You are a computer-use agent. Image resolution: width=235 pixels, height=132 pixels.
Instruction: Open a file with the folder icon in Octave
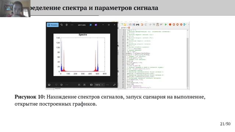125,25
